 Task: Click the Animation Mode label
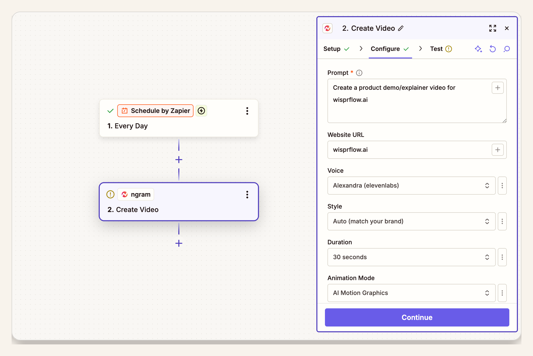click(351, 278)
